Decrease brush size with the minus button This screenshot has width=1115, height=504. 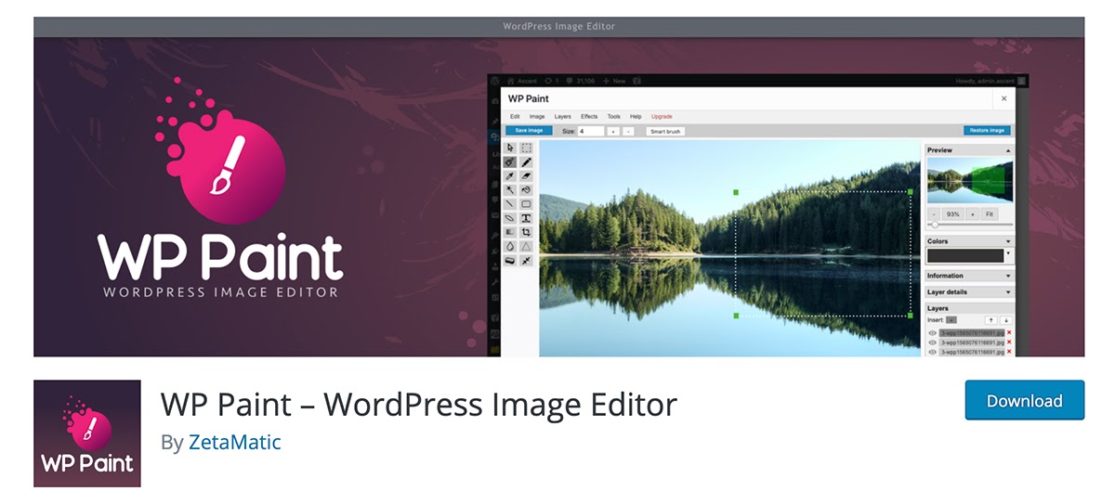click(x=628, y=132)
